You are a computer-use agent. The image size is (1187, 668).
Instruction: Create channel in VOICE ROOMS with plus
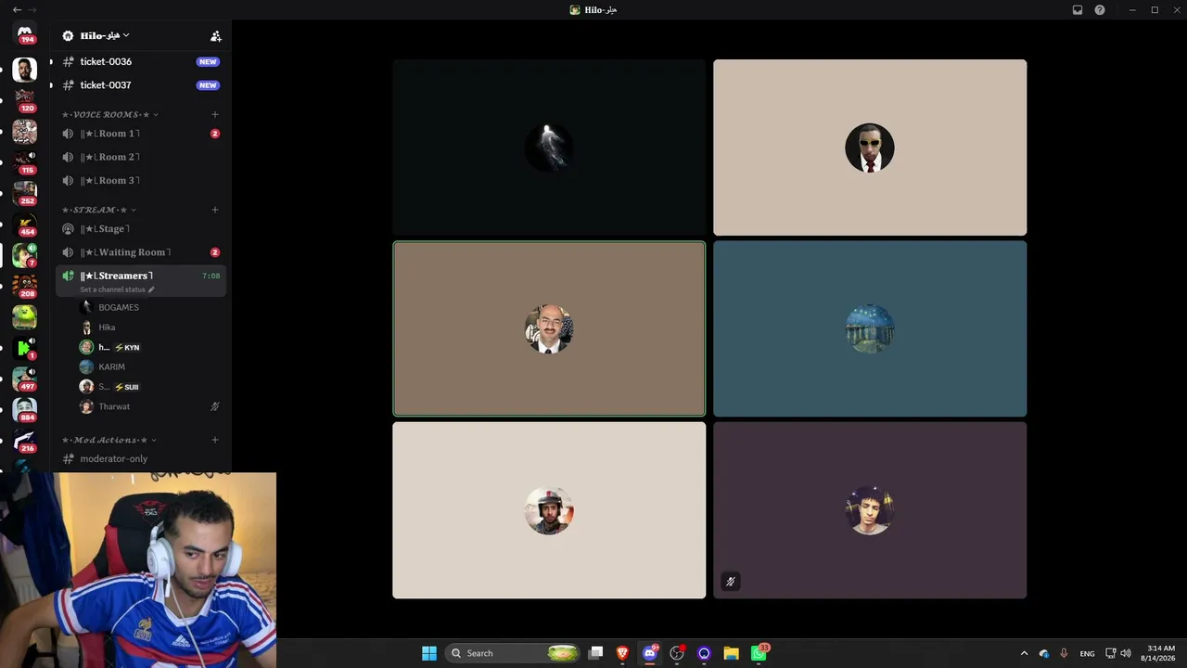coord(215,115)
